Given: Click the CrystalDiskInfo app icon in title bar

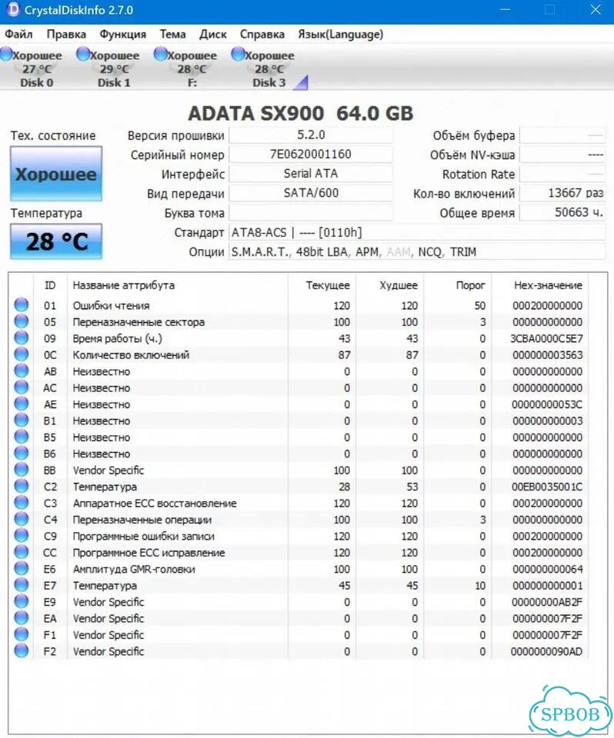Looking at the screenshot, I should (13, 9).
